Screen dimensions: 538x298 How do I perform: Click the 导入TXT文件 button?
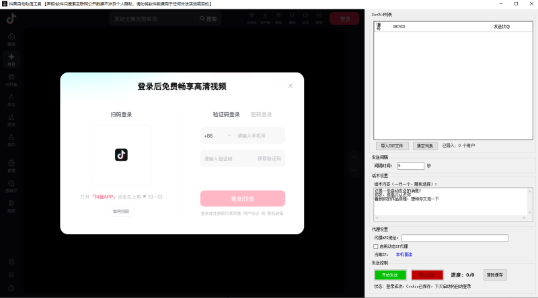391,146
